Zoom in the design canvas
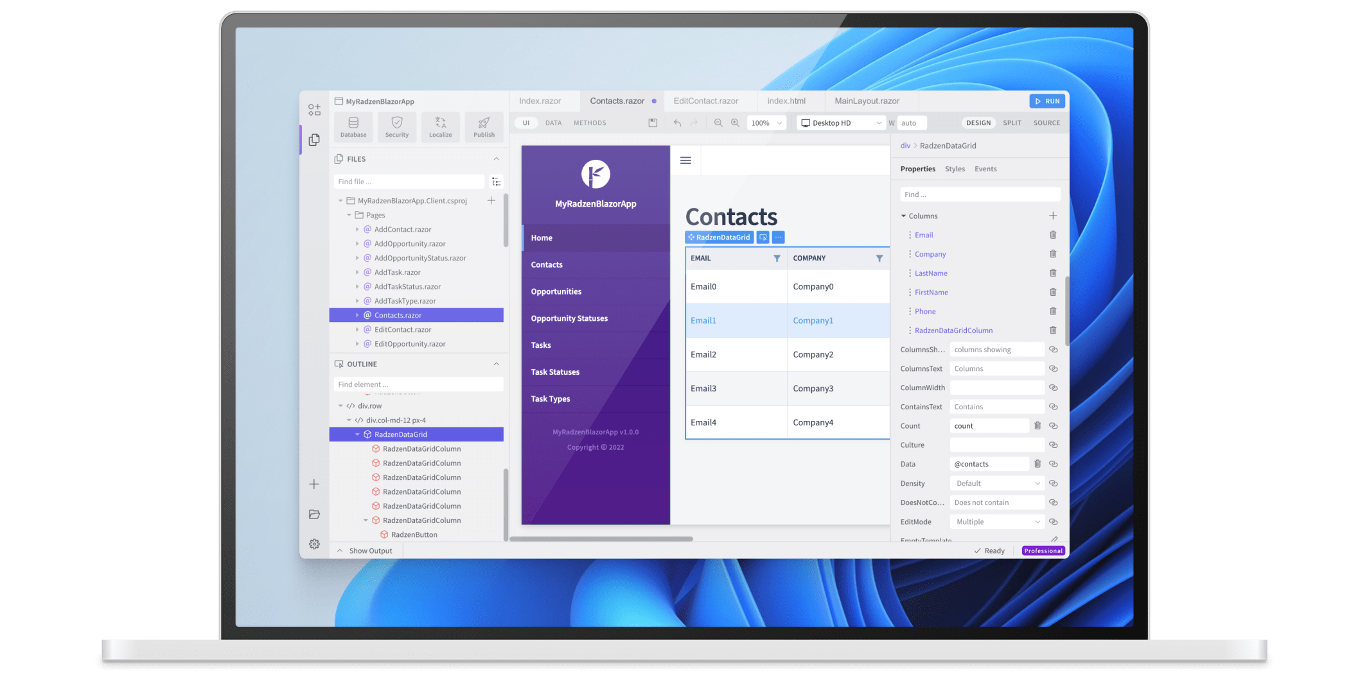The width and height of the screenshot is (1369, 684). coord(735,123)
